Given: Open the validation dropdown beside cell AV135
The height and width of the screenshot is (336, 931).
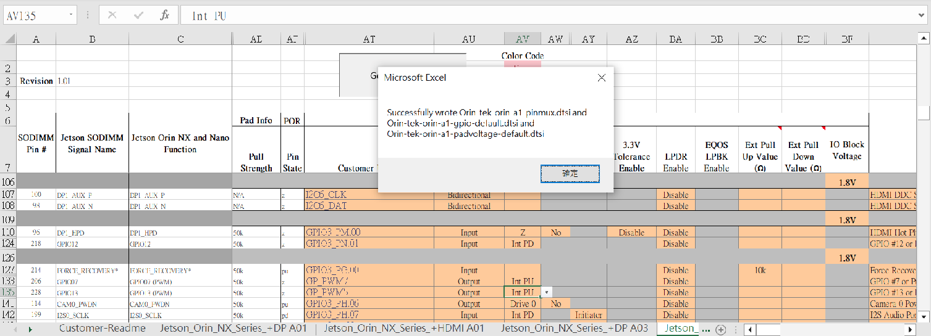Looking at the screenshot, I should [547, 292].
